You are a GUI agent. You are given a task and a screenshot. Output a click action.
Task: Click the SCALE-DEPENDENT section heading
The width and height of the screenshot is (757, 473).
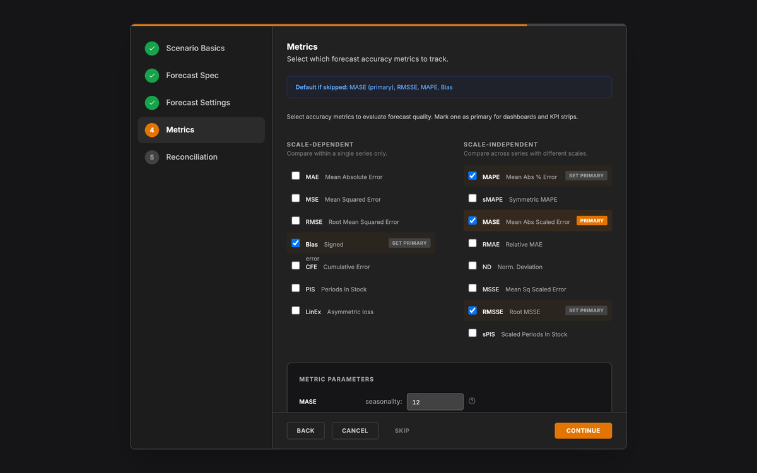320,144
